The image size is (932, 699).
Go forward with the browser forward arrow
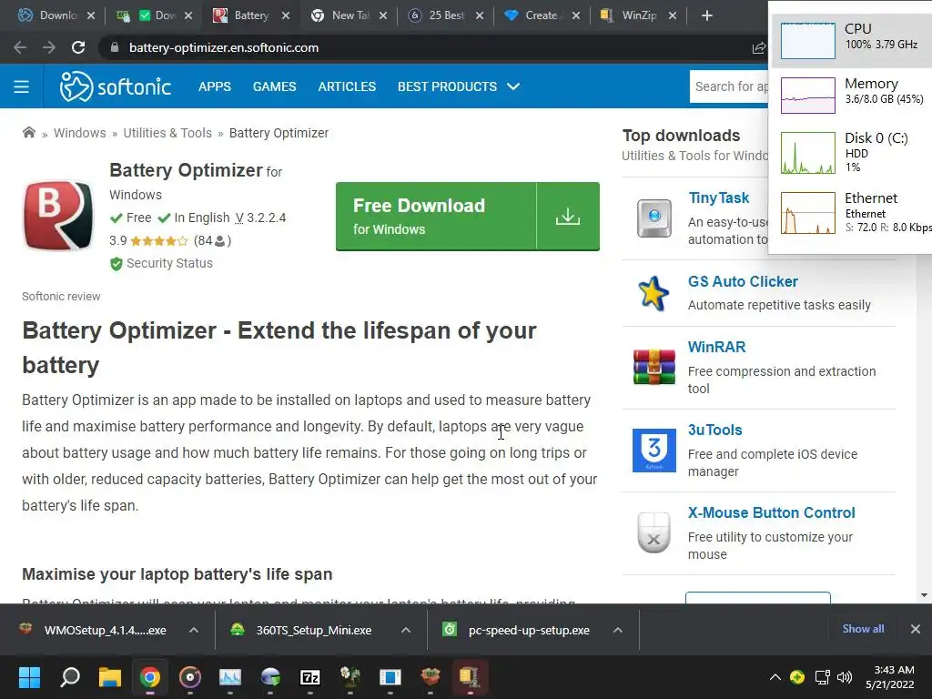pyautogui.click(x=49, y=47)
